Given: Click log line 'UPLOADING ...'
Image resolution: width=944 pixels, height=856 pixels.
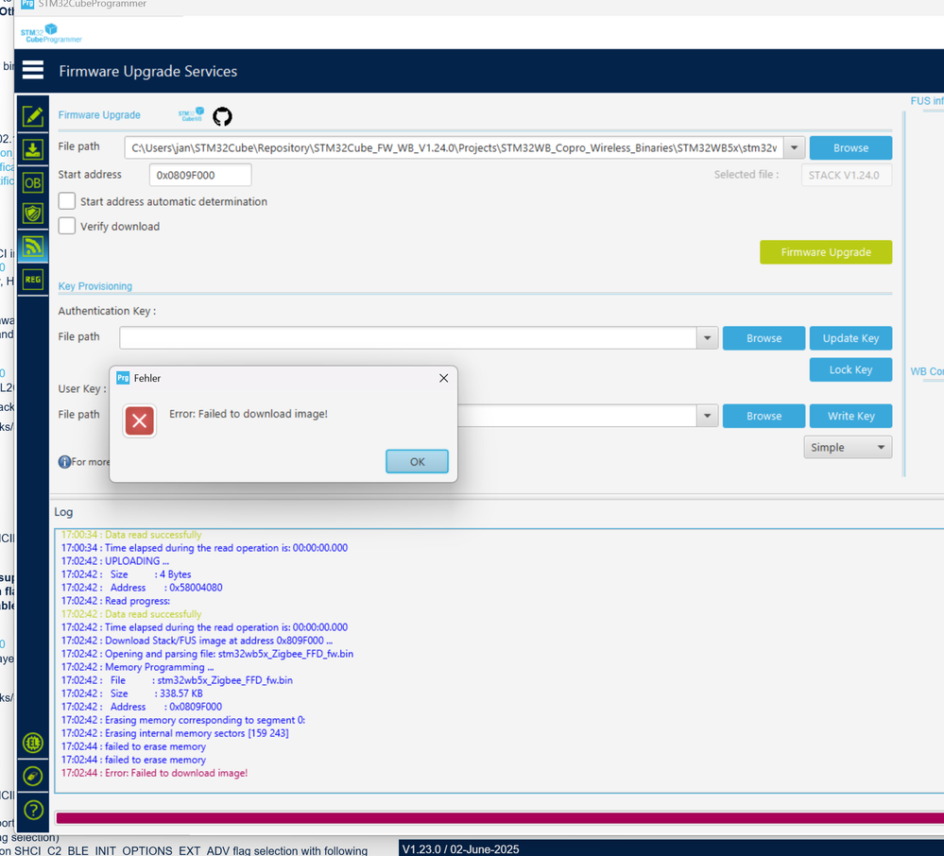Looking at the screenshot, I should coord(115,561).
